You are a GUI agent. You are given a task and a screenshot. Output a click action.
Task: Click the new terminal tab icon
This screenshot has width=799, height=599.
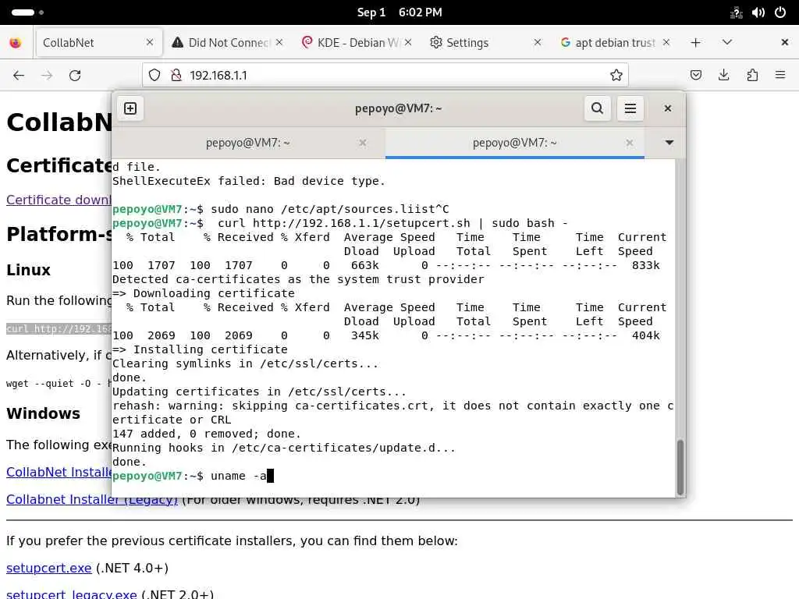pos(130,108)
